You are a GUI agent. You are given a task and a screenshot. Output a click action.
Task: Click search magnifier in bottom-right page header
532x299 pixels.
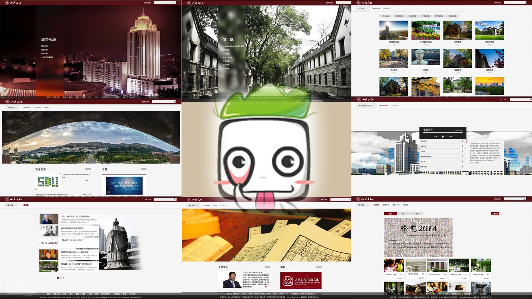(x=525, y=199)
